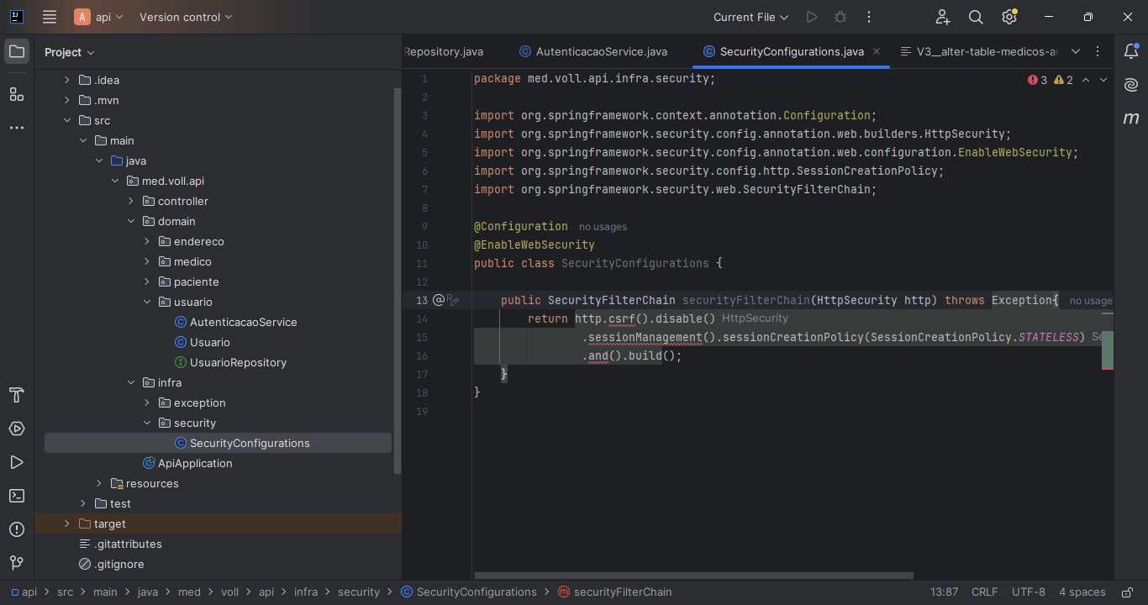Screen dimensions: 1148x605
Task: Open the AI Assistant spiral icon
Action: (x=1131, y=85)
